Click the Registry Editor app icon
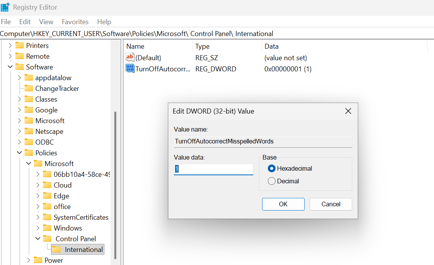This screenshot has height=265, width=434. click(5, 7)
